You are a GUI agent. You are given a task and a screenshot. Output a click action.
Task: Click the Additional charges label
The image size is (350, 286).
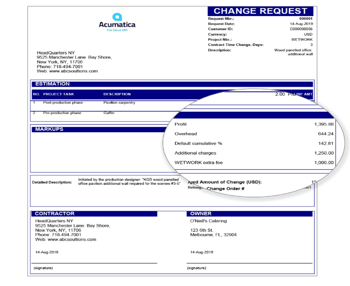click(195, 153)
